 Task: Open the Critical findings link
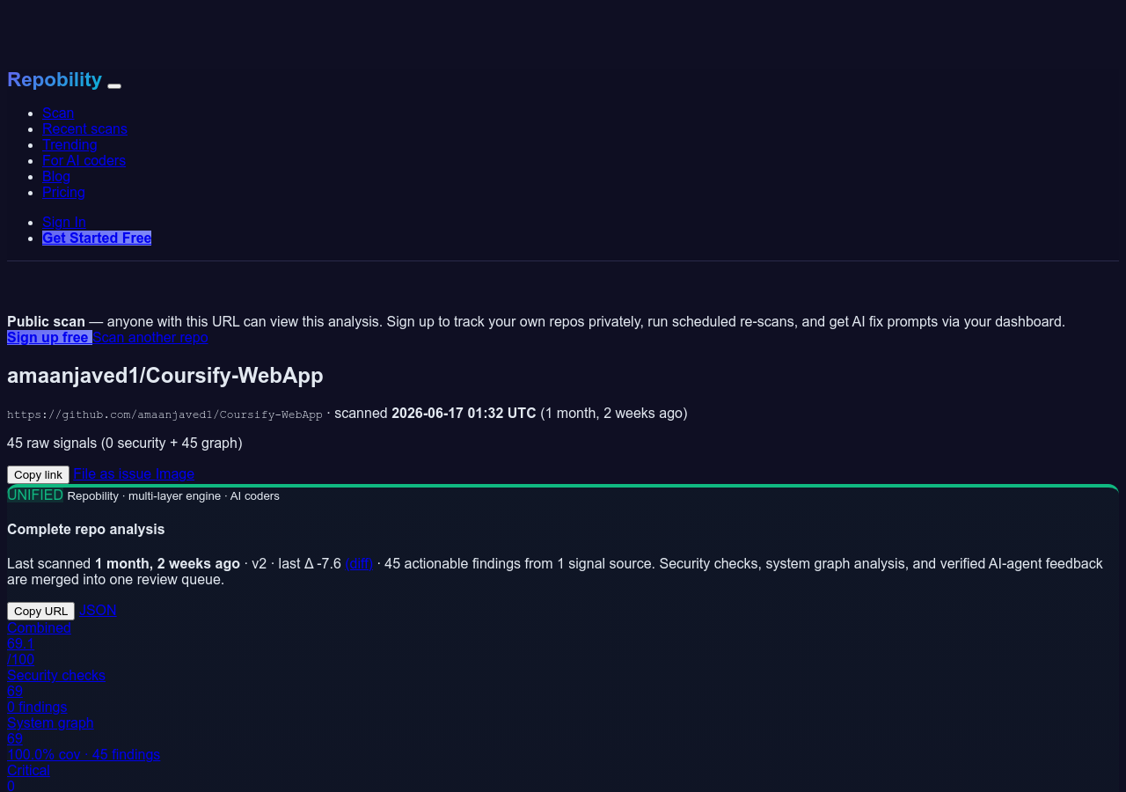[x=28, y=770]
